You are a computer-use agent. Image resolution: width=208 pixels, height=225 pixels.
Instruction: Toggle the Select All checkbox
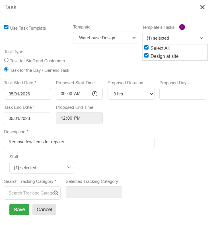147,48
